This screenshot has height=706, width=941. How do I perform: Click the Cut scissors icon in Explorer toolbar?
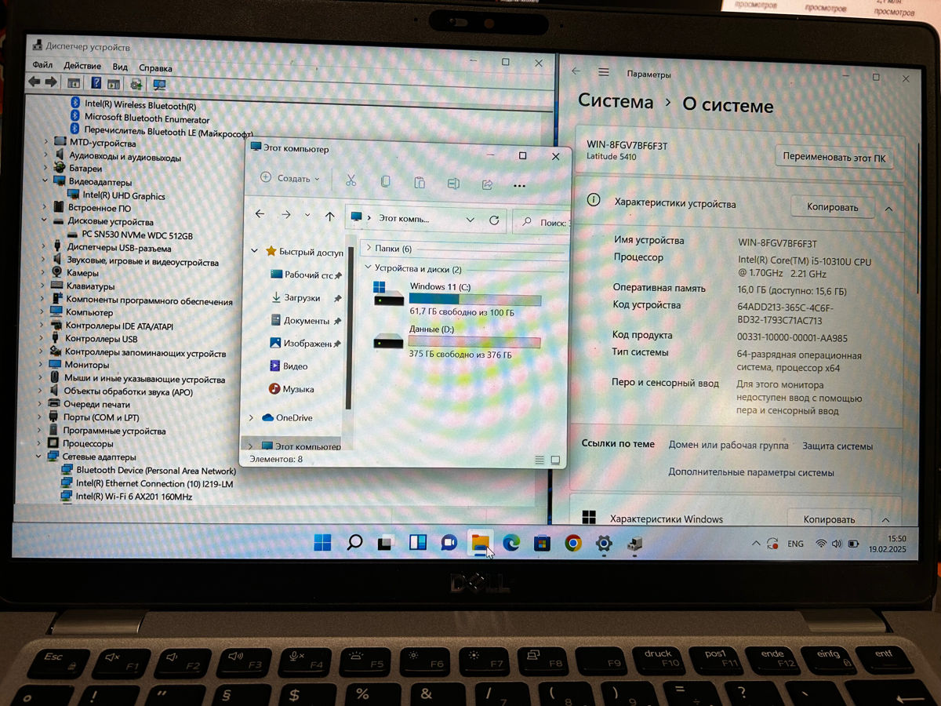pos(351,181)
